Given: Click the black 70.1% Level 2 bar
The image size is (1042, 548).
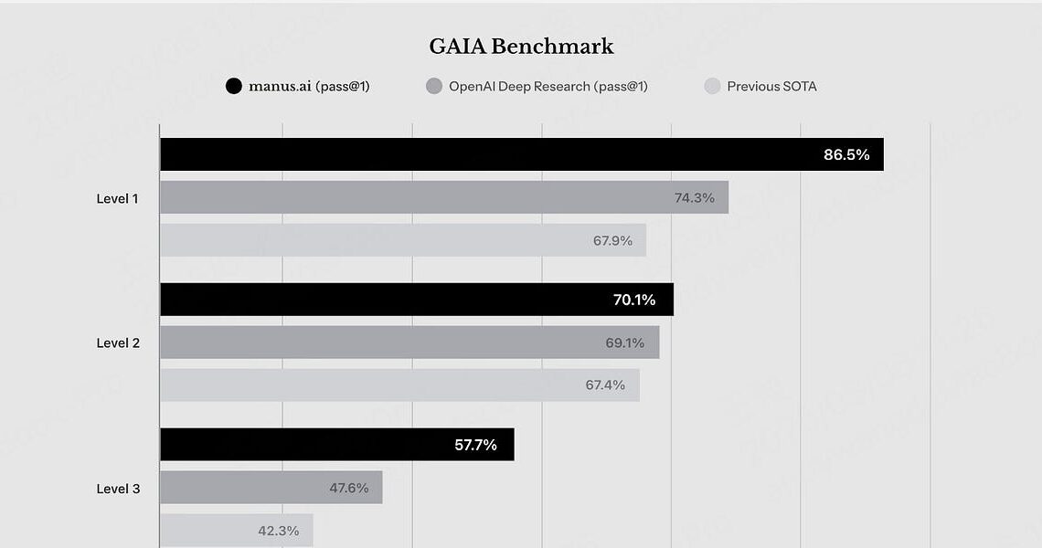Looking at the screenshot, I should pyautogui.click(x=416, y=300).
